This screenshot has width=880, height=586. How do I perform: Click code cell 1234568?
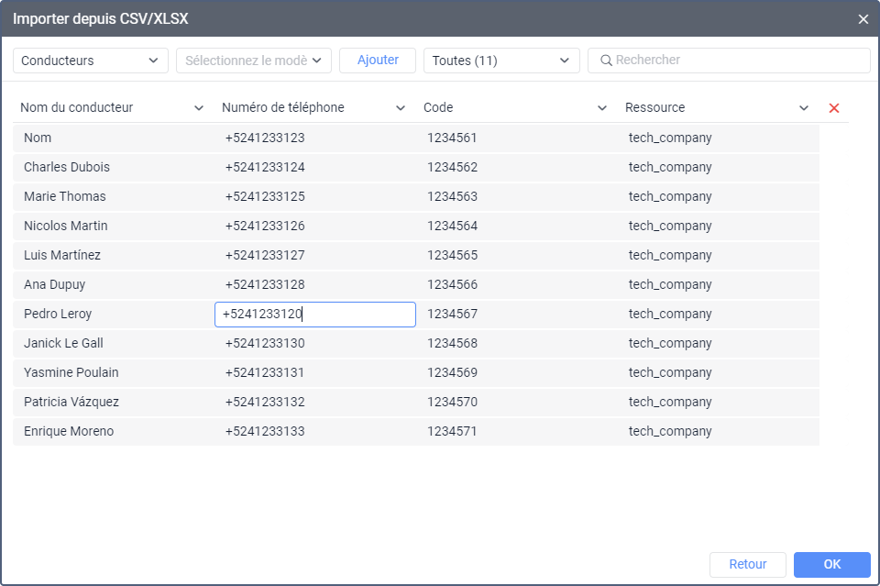click(x=452, y=343)
